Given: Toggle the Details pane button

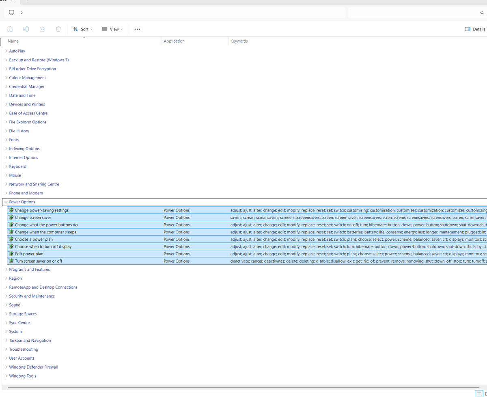Looking at the screenshot, I should 475,29.
